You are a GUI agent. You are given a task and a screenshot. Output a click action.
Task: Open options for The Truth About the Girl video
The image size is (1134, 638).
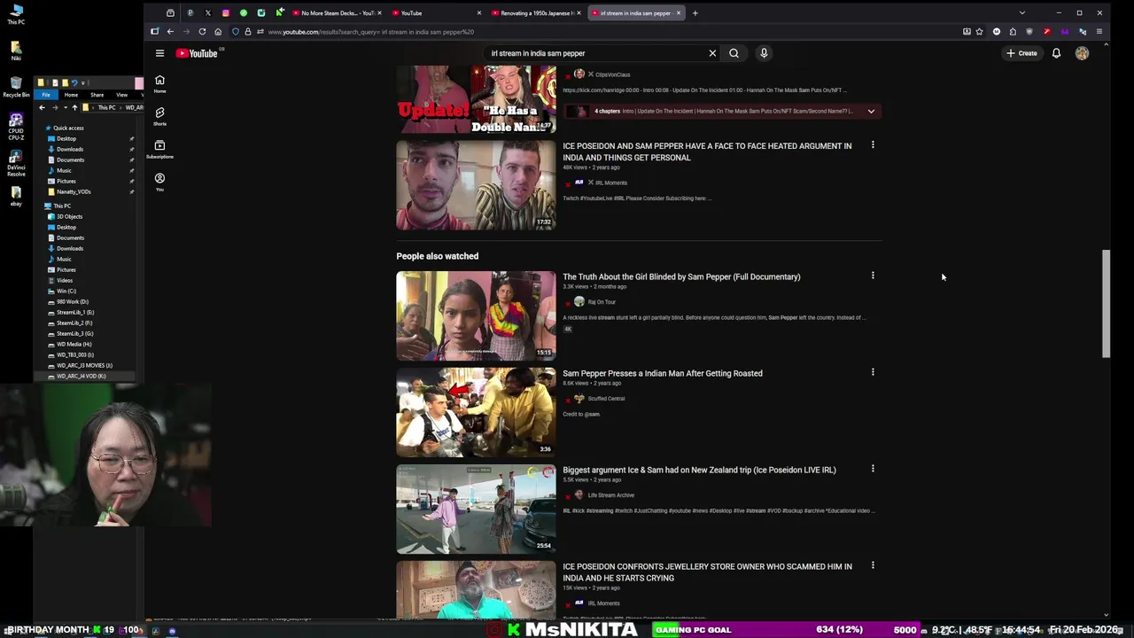tap(873, 276)
